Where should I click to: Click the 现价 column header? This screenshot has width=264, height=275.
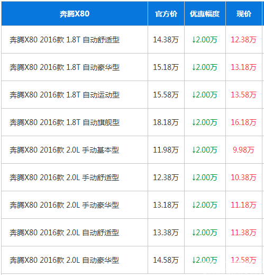(x=244, y=14)
